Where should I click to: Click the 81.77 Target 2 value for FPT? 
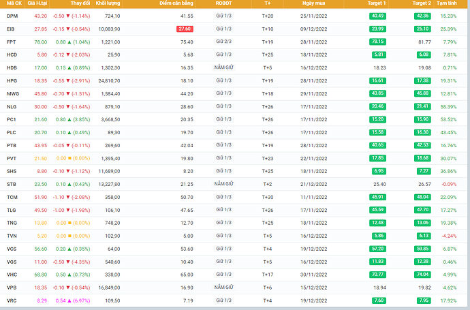tap(425, 42)
